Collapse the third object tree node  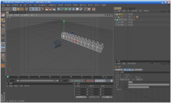[x=115, y=20]
